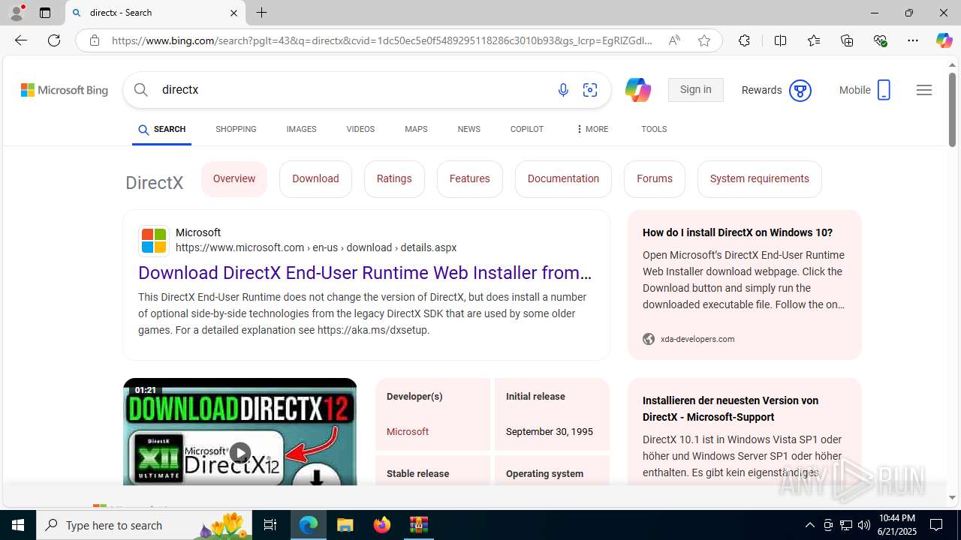This screenshot has height=540, width=961.
Task: Click the Sign in button
Action: (695, 90)
